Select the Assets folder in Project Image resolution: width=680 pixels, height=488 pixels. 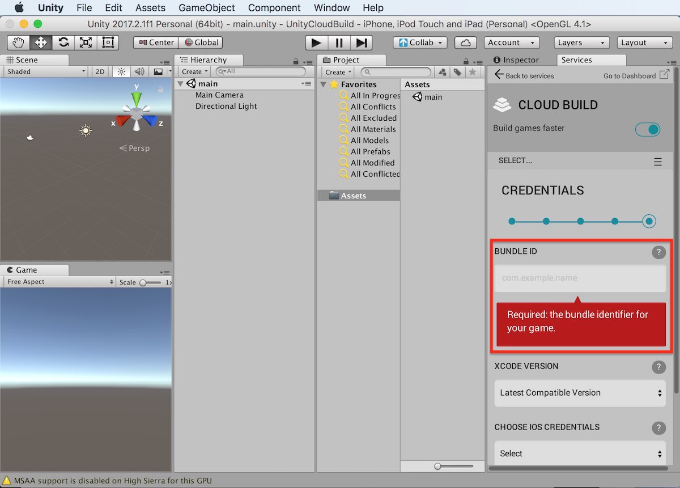click(x=359, y=196)
